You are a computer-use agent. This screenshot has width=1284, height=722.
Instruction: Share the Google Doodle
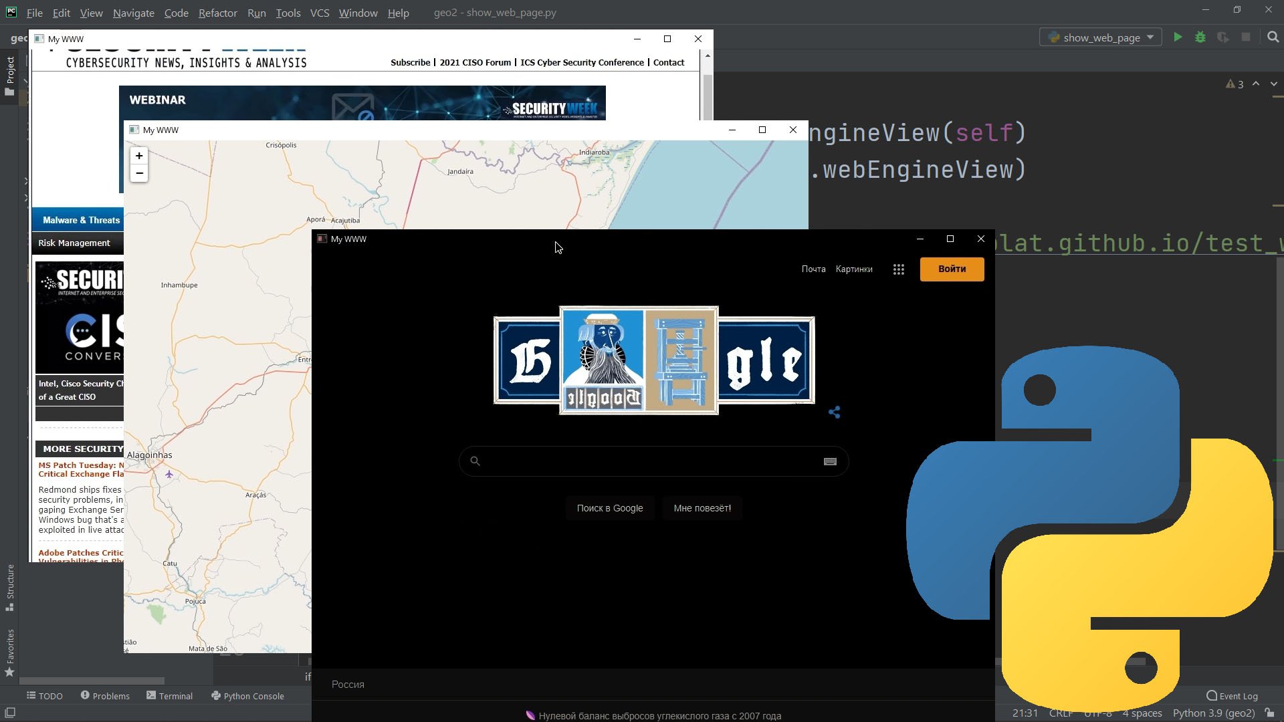click(834, 412)
